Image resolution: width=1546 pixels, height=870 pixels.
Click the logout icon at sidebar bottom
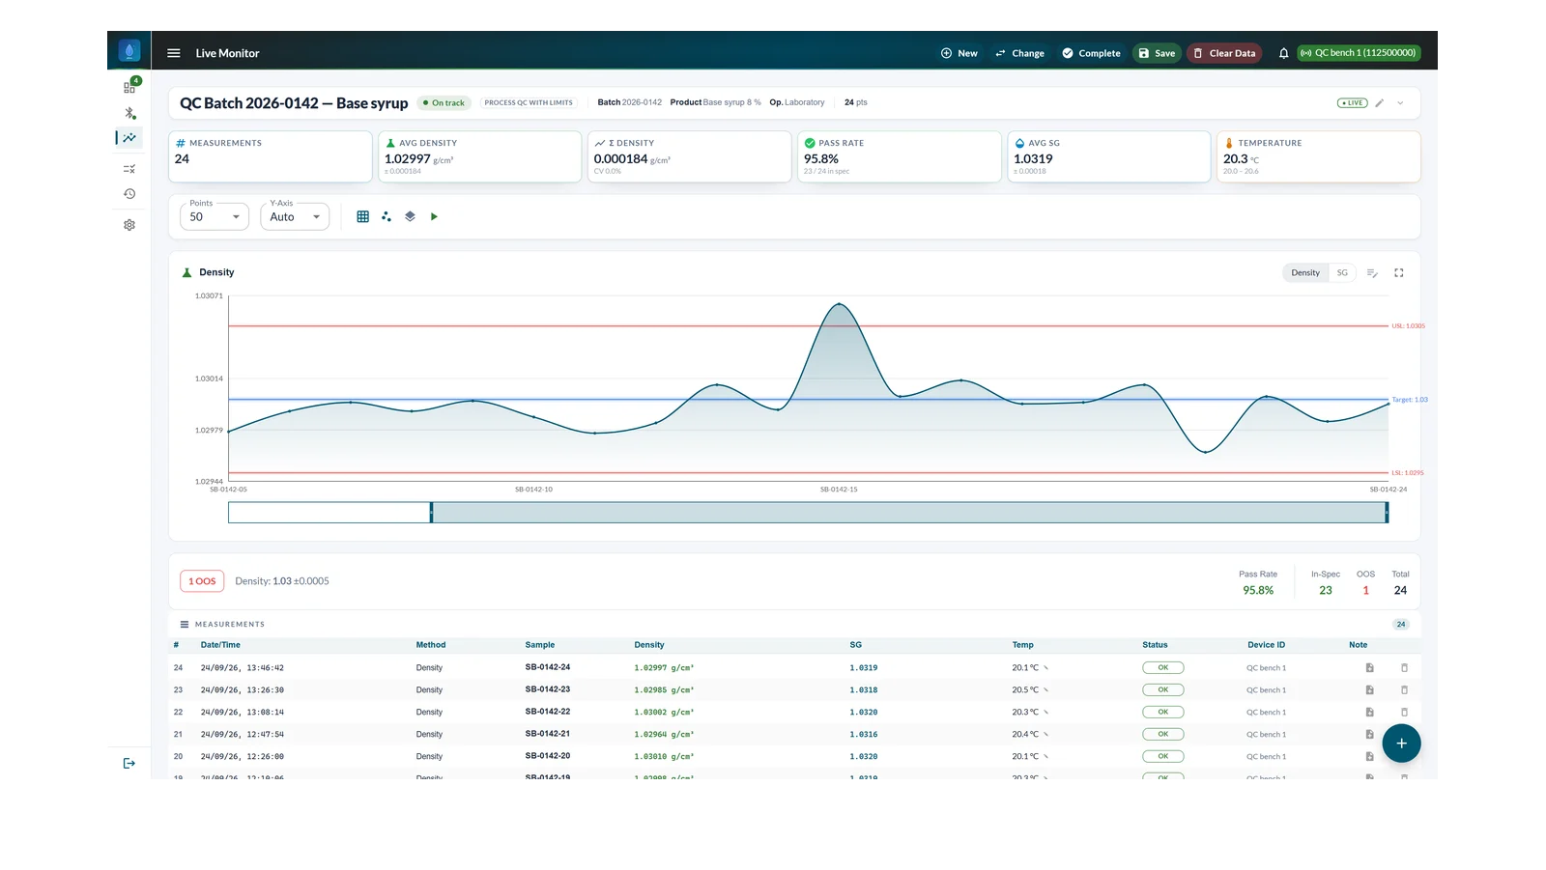point(129,764)
